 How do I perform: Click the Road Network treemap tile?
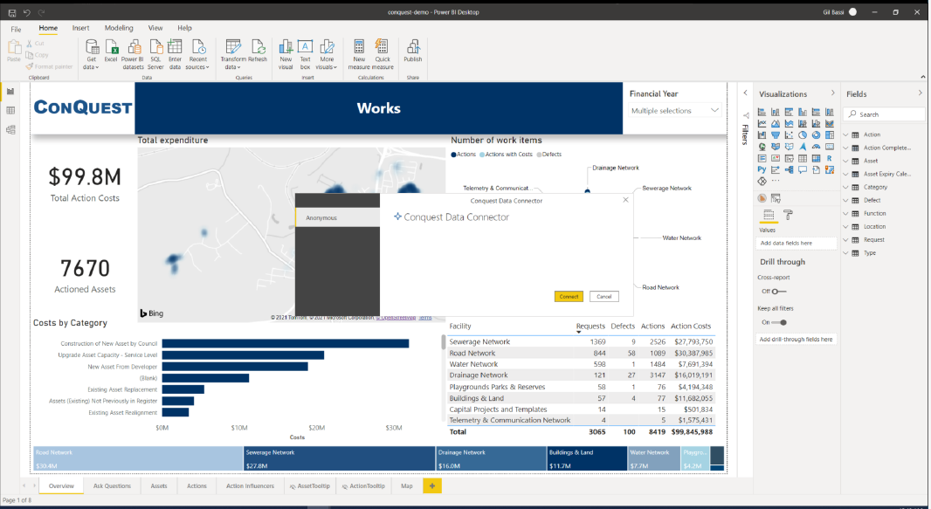pos(138,458)
